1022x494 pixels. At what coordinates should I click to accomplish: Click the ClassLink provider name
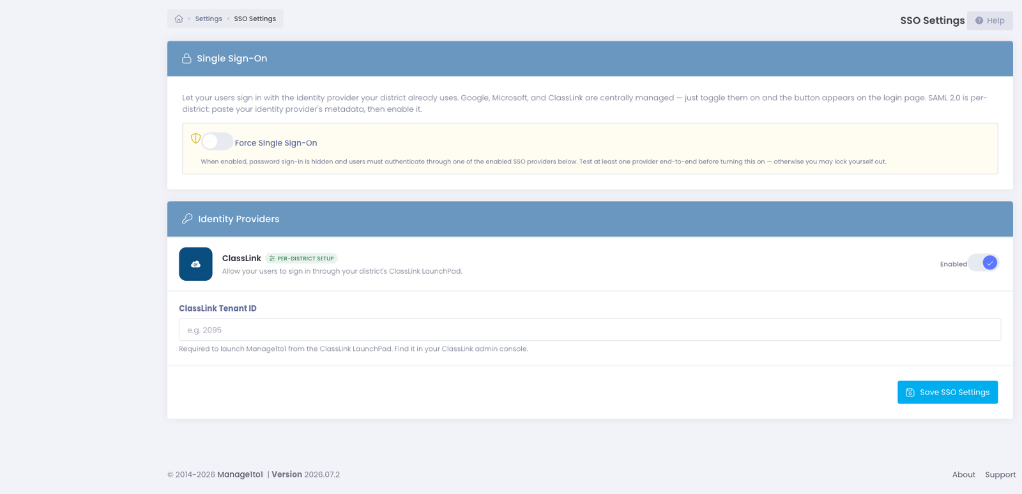pos(241,258)
